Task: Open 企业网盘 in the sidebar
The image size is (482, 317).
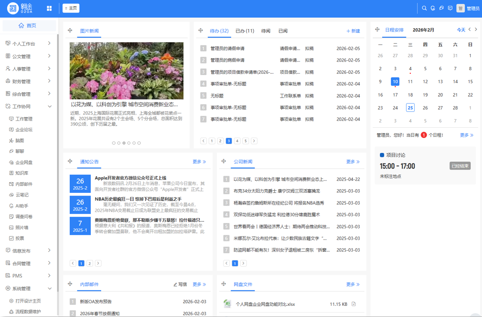Action: click(x=24, y=162)
